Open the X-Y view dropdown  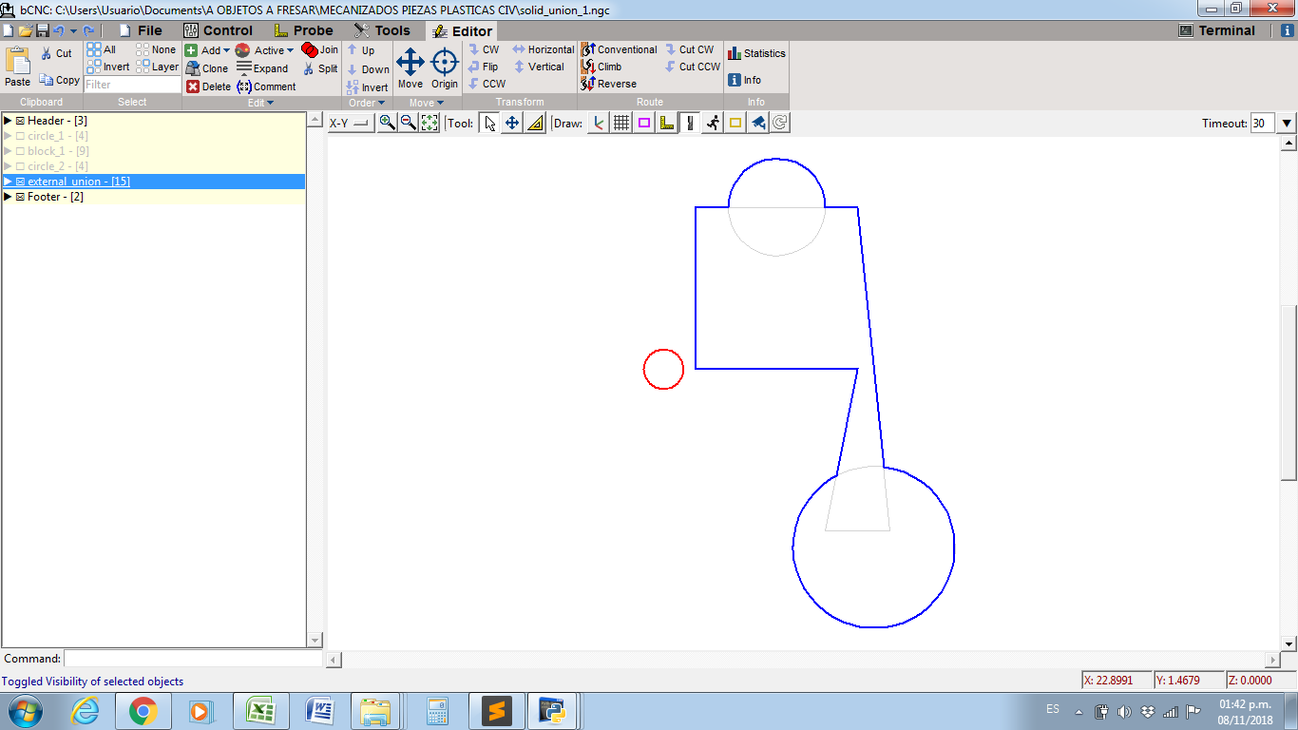click(350, 123)
